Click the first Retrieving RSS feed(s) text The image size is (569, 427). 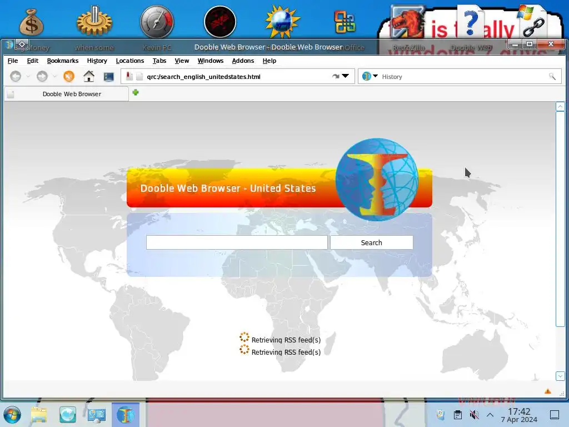[286, 340]
